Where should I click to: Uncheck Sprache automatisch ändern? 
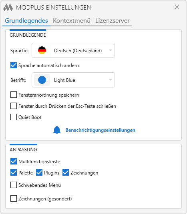(14, 65)
